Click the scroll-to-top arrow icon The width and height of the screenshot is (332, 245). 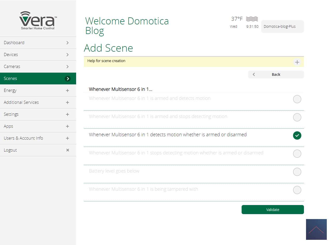pos(316,229)
